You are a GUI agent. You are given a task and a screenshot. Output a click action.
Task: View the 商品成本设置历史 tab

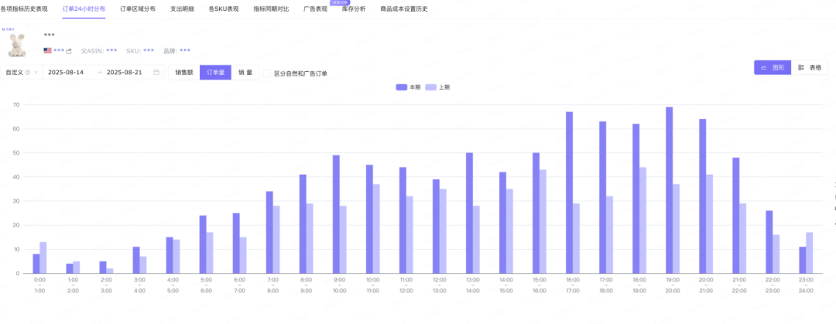pos(404,9)
